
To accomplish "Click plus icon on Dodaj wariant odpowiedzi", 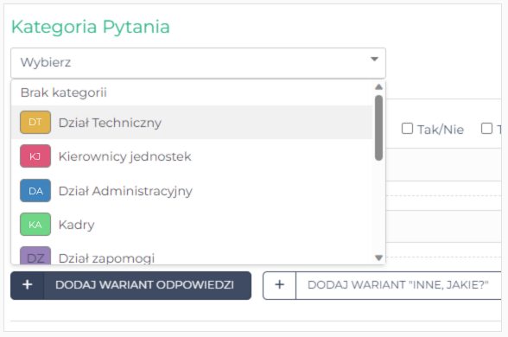I will (x=28, y=285).
